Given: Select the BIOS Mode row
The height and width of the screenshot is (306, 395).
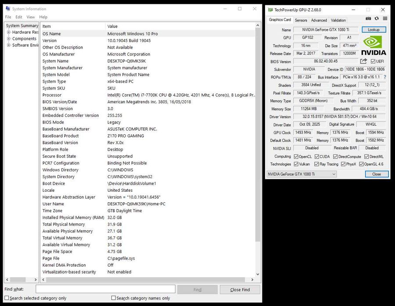Looking at the screenshot, I should [147, 122].
